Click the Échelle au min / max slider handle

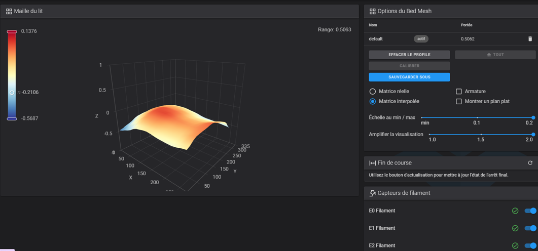pyautogui.click(x=533, y=117)
